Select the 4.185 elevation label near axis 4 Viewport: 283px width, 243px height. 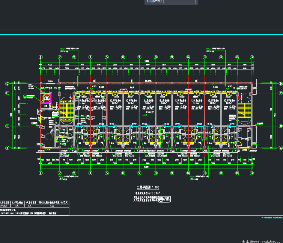(94, 86)
